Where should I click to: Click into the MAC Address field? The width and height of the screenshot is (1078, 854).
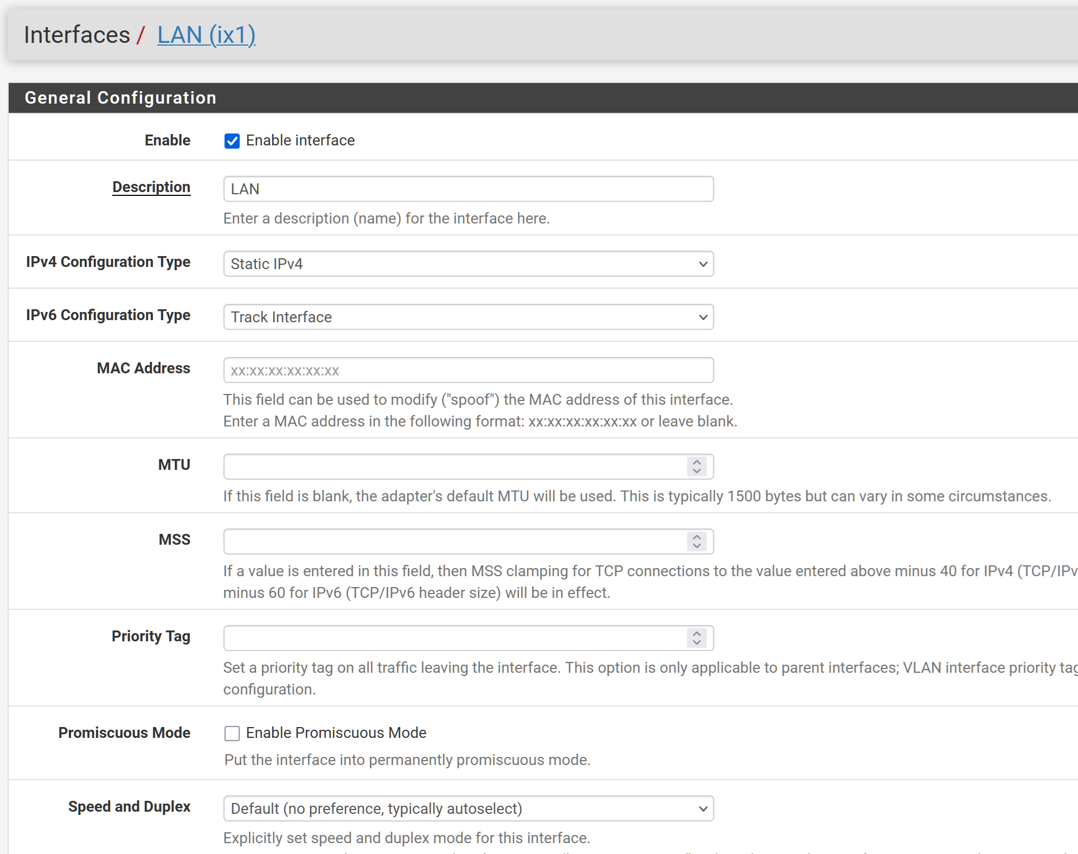469,370
